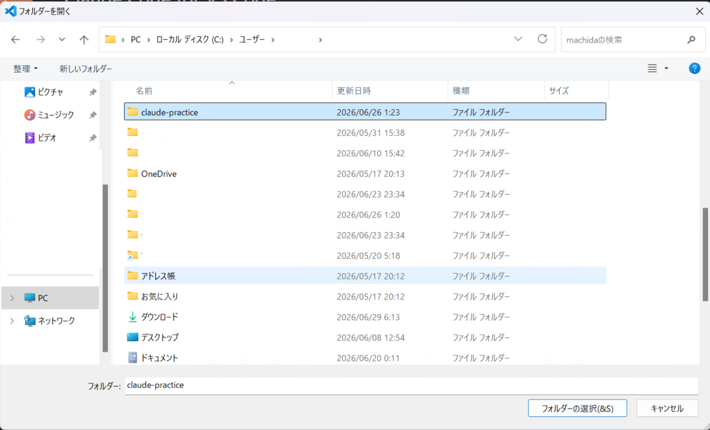Click the search magnifier icon
The image size is (710, 430).
click(691, 40)
